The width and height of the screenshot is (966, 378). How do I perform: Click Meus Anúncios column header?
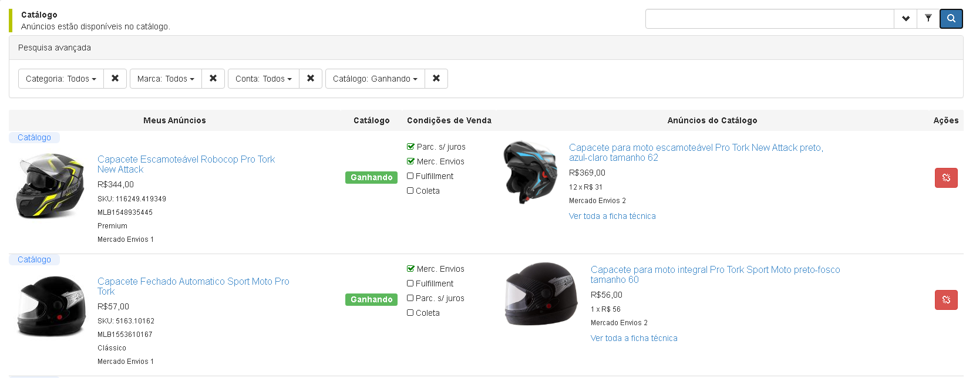tap(174, 120)
